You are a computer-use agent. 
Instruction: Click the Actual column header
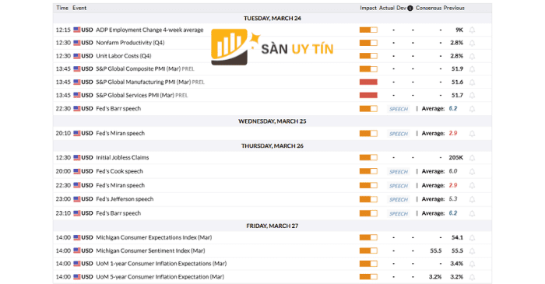[386, 8]
